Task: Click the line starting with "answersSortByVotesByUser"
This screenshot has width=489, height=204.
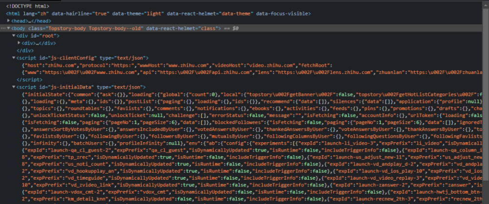Action: pyautogui.click(x=252, y=130)
